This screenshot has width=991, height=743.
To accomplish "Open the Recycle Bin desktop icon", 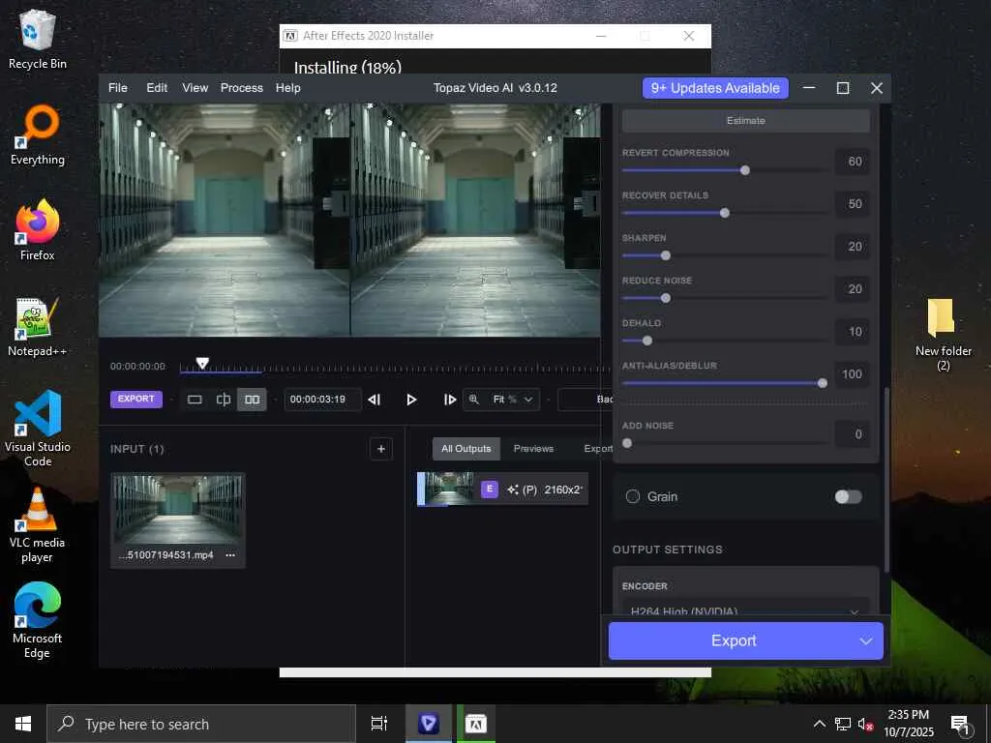I will coord(38,41).
